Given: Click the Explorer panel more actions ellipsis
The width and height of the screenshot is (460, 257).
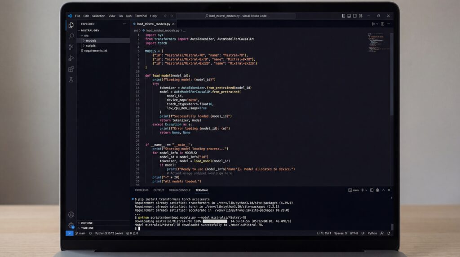Looking at the screenshot, I should point(125,24).
